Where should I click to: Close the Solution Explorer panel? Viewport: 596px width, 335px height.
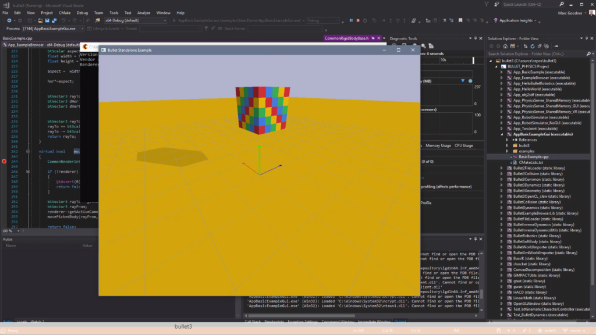[x=591, y=39]
